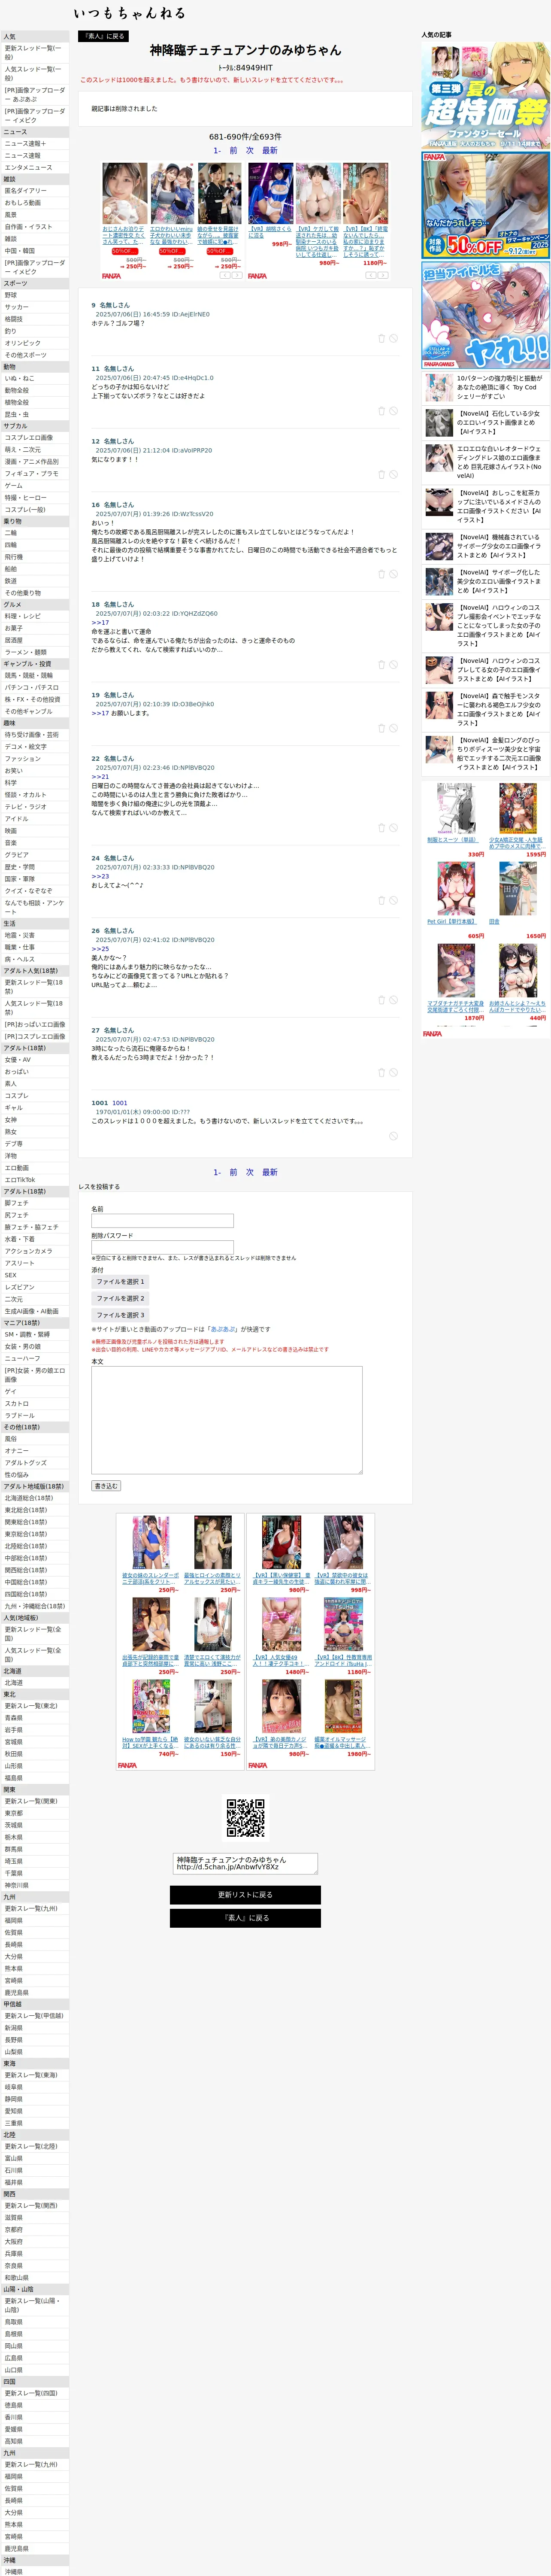Click the block icon on post 1001

[394, 1136]
